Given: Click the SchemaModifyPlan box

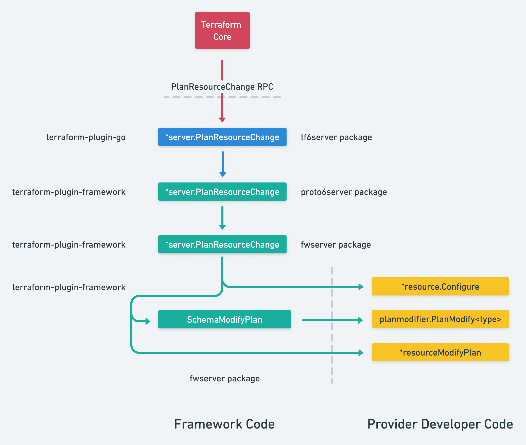Looking at the screenshot, I should pos(224,319).
